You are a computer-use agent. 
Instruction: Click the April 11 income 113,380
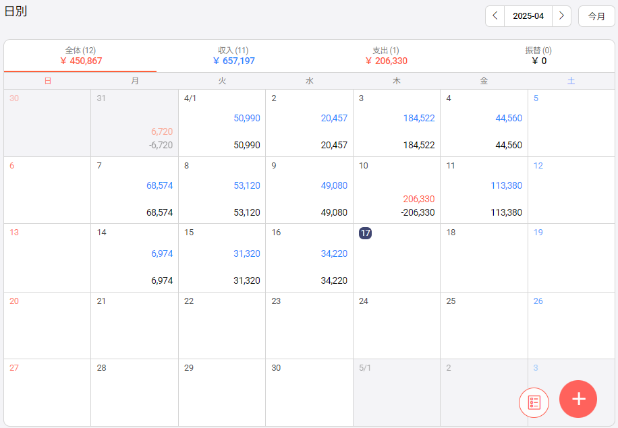pos(506,185)
